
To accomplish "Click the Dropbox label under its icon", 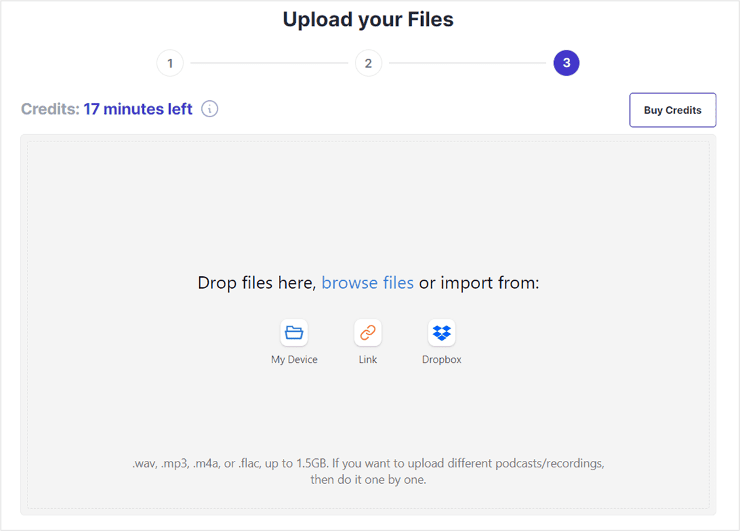I will click(x=441, y=359).
